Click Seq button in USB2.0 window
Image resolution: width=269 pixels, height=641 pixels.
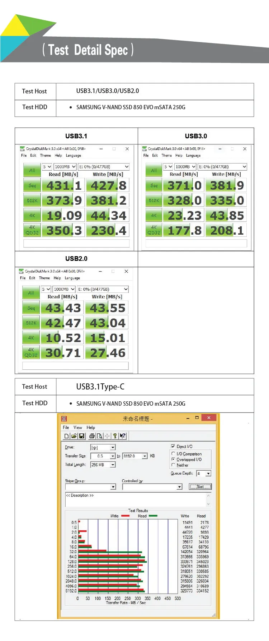31,308
